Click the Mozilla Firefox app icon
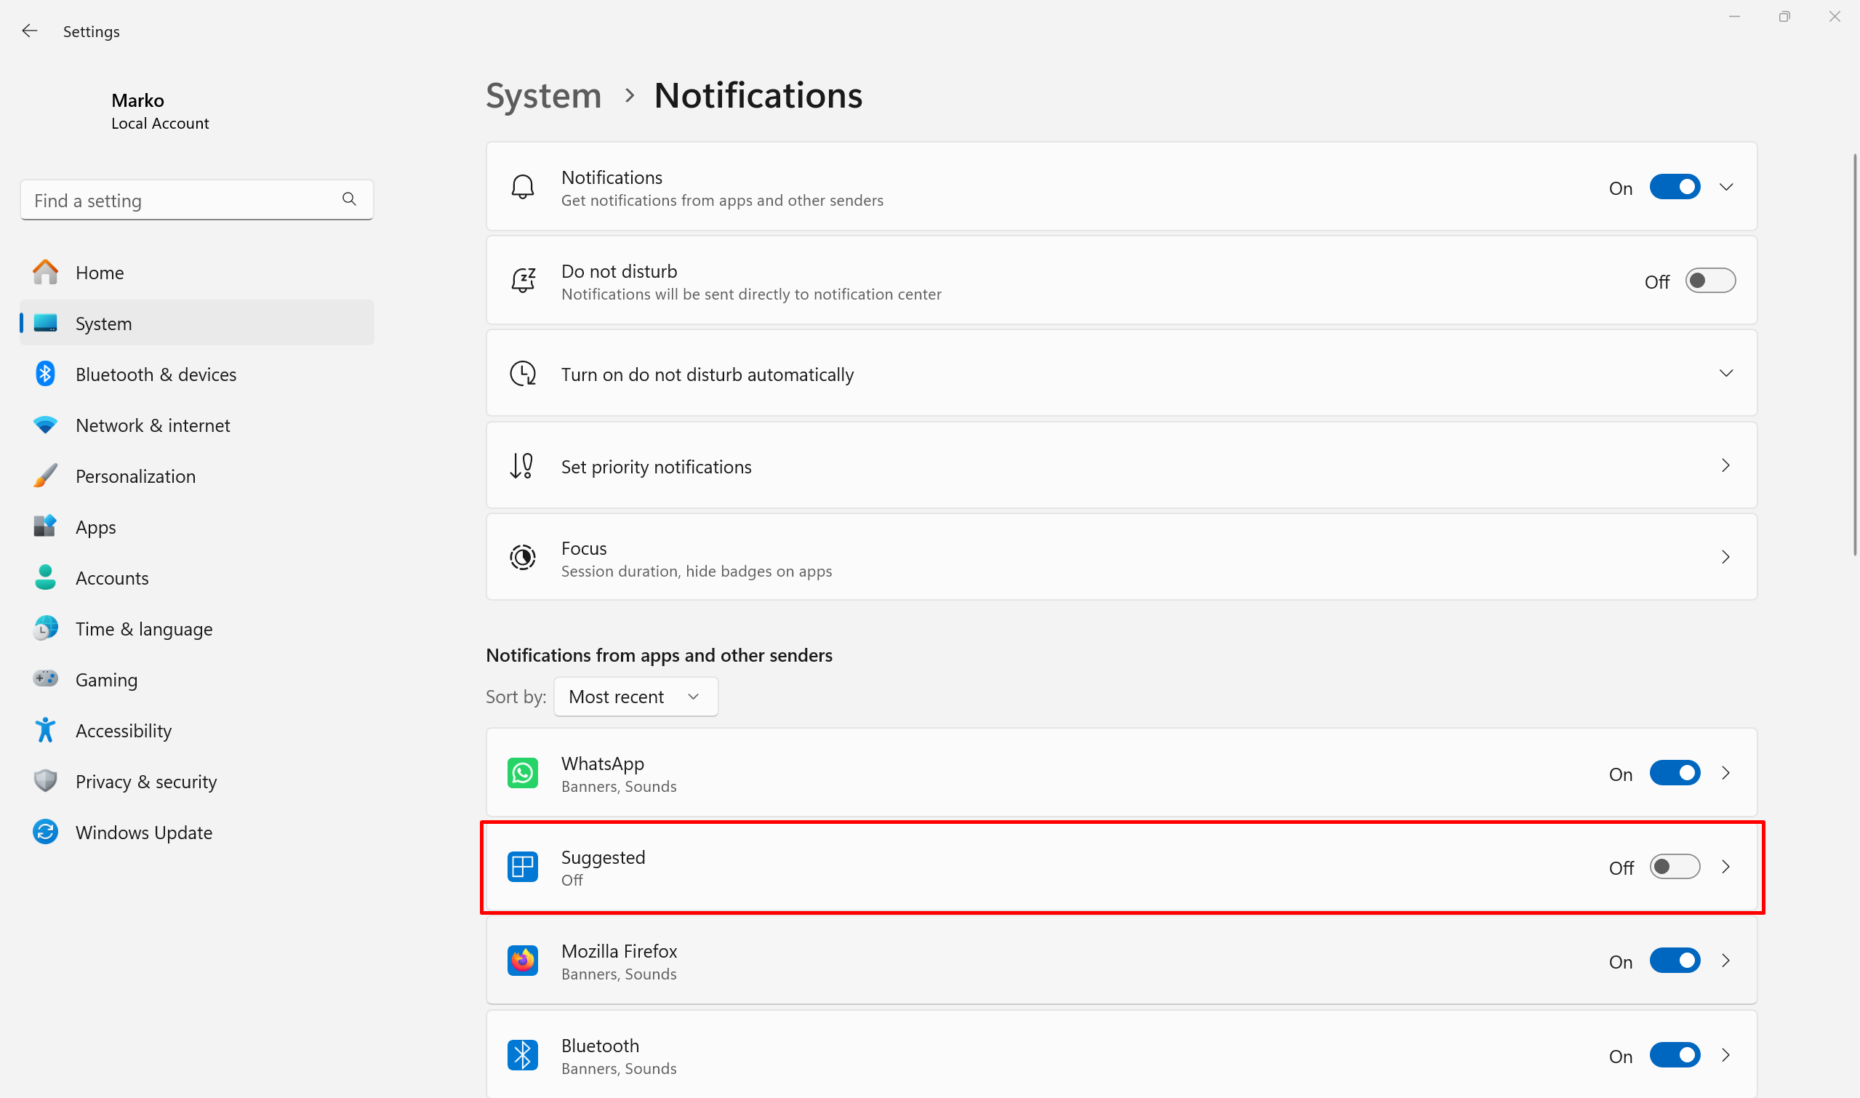This screenshot has height=1098, width=1860. [x=522, y=961]
